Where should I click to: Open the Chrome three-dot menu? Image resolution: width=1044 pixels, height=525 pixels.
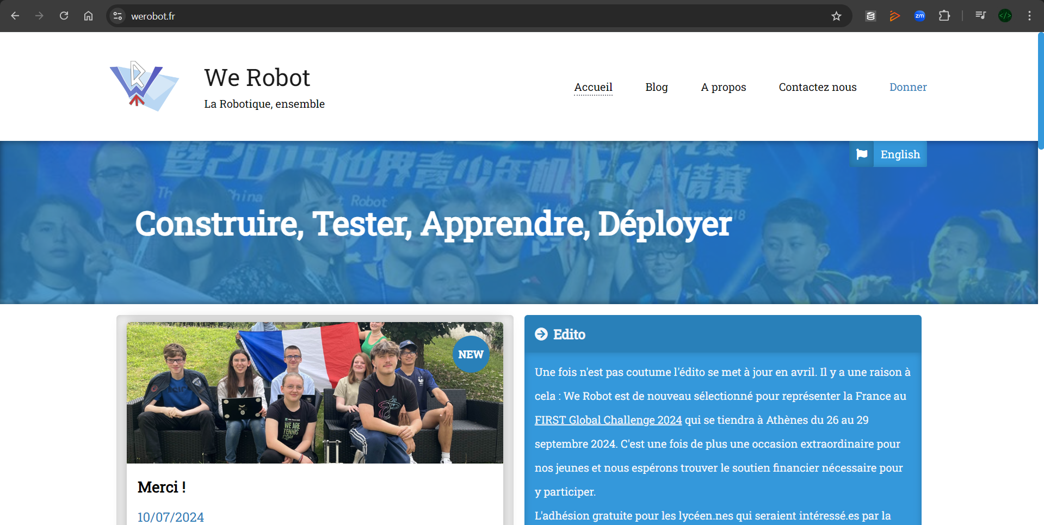tap(1029, 16)
